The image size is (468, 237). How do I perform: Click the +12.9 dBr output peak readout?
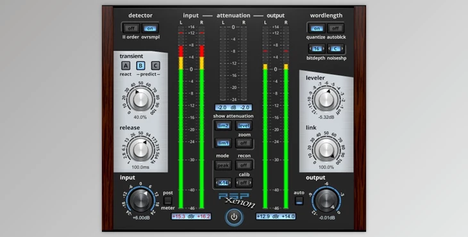(276, 217)
